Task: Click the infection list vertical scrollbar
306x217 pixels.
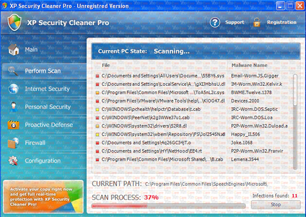Action: (x=295, y=122)
